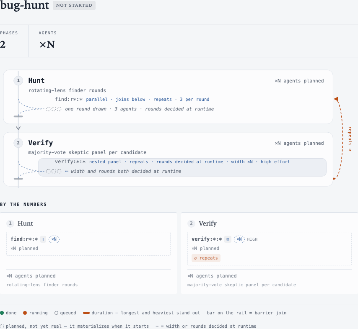Screen dimensions: 358x329
Task: Click the Hunt barrier join bar on the rail
Action: 18,116
